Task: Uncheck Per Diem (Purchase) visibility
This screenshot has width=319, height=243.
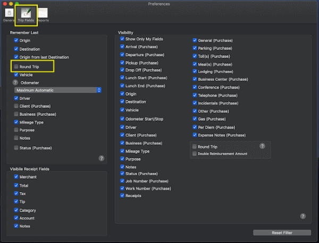Action: tap(194, 127)
